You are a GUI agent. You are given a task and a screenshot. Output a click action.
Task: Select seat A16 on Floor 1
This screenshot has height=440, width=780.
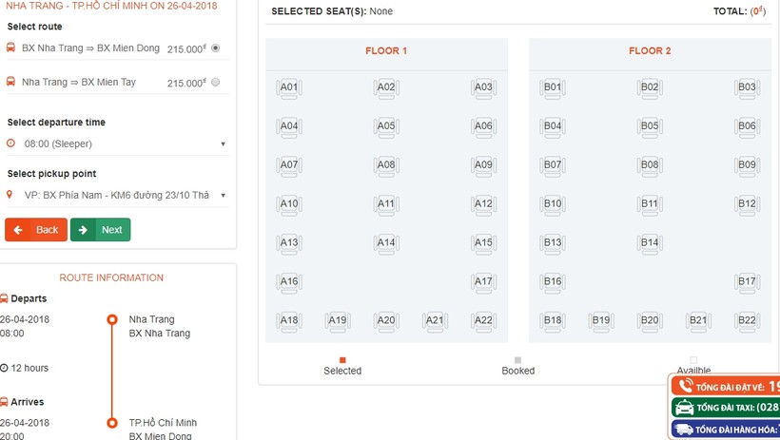(289, 283)
